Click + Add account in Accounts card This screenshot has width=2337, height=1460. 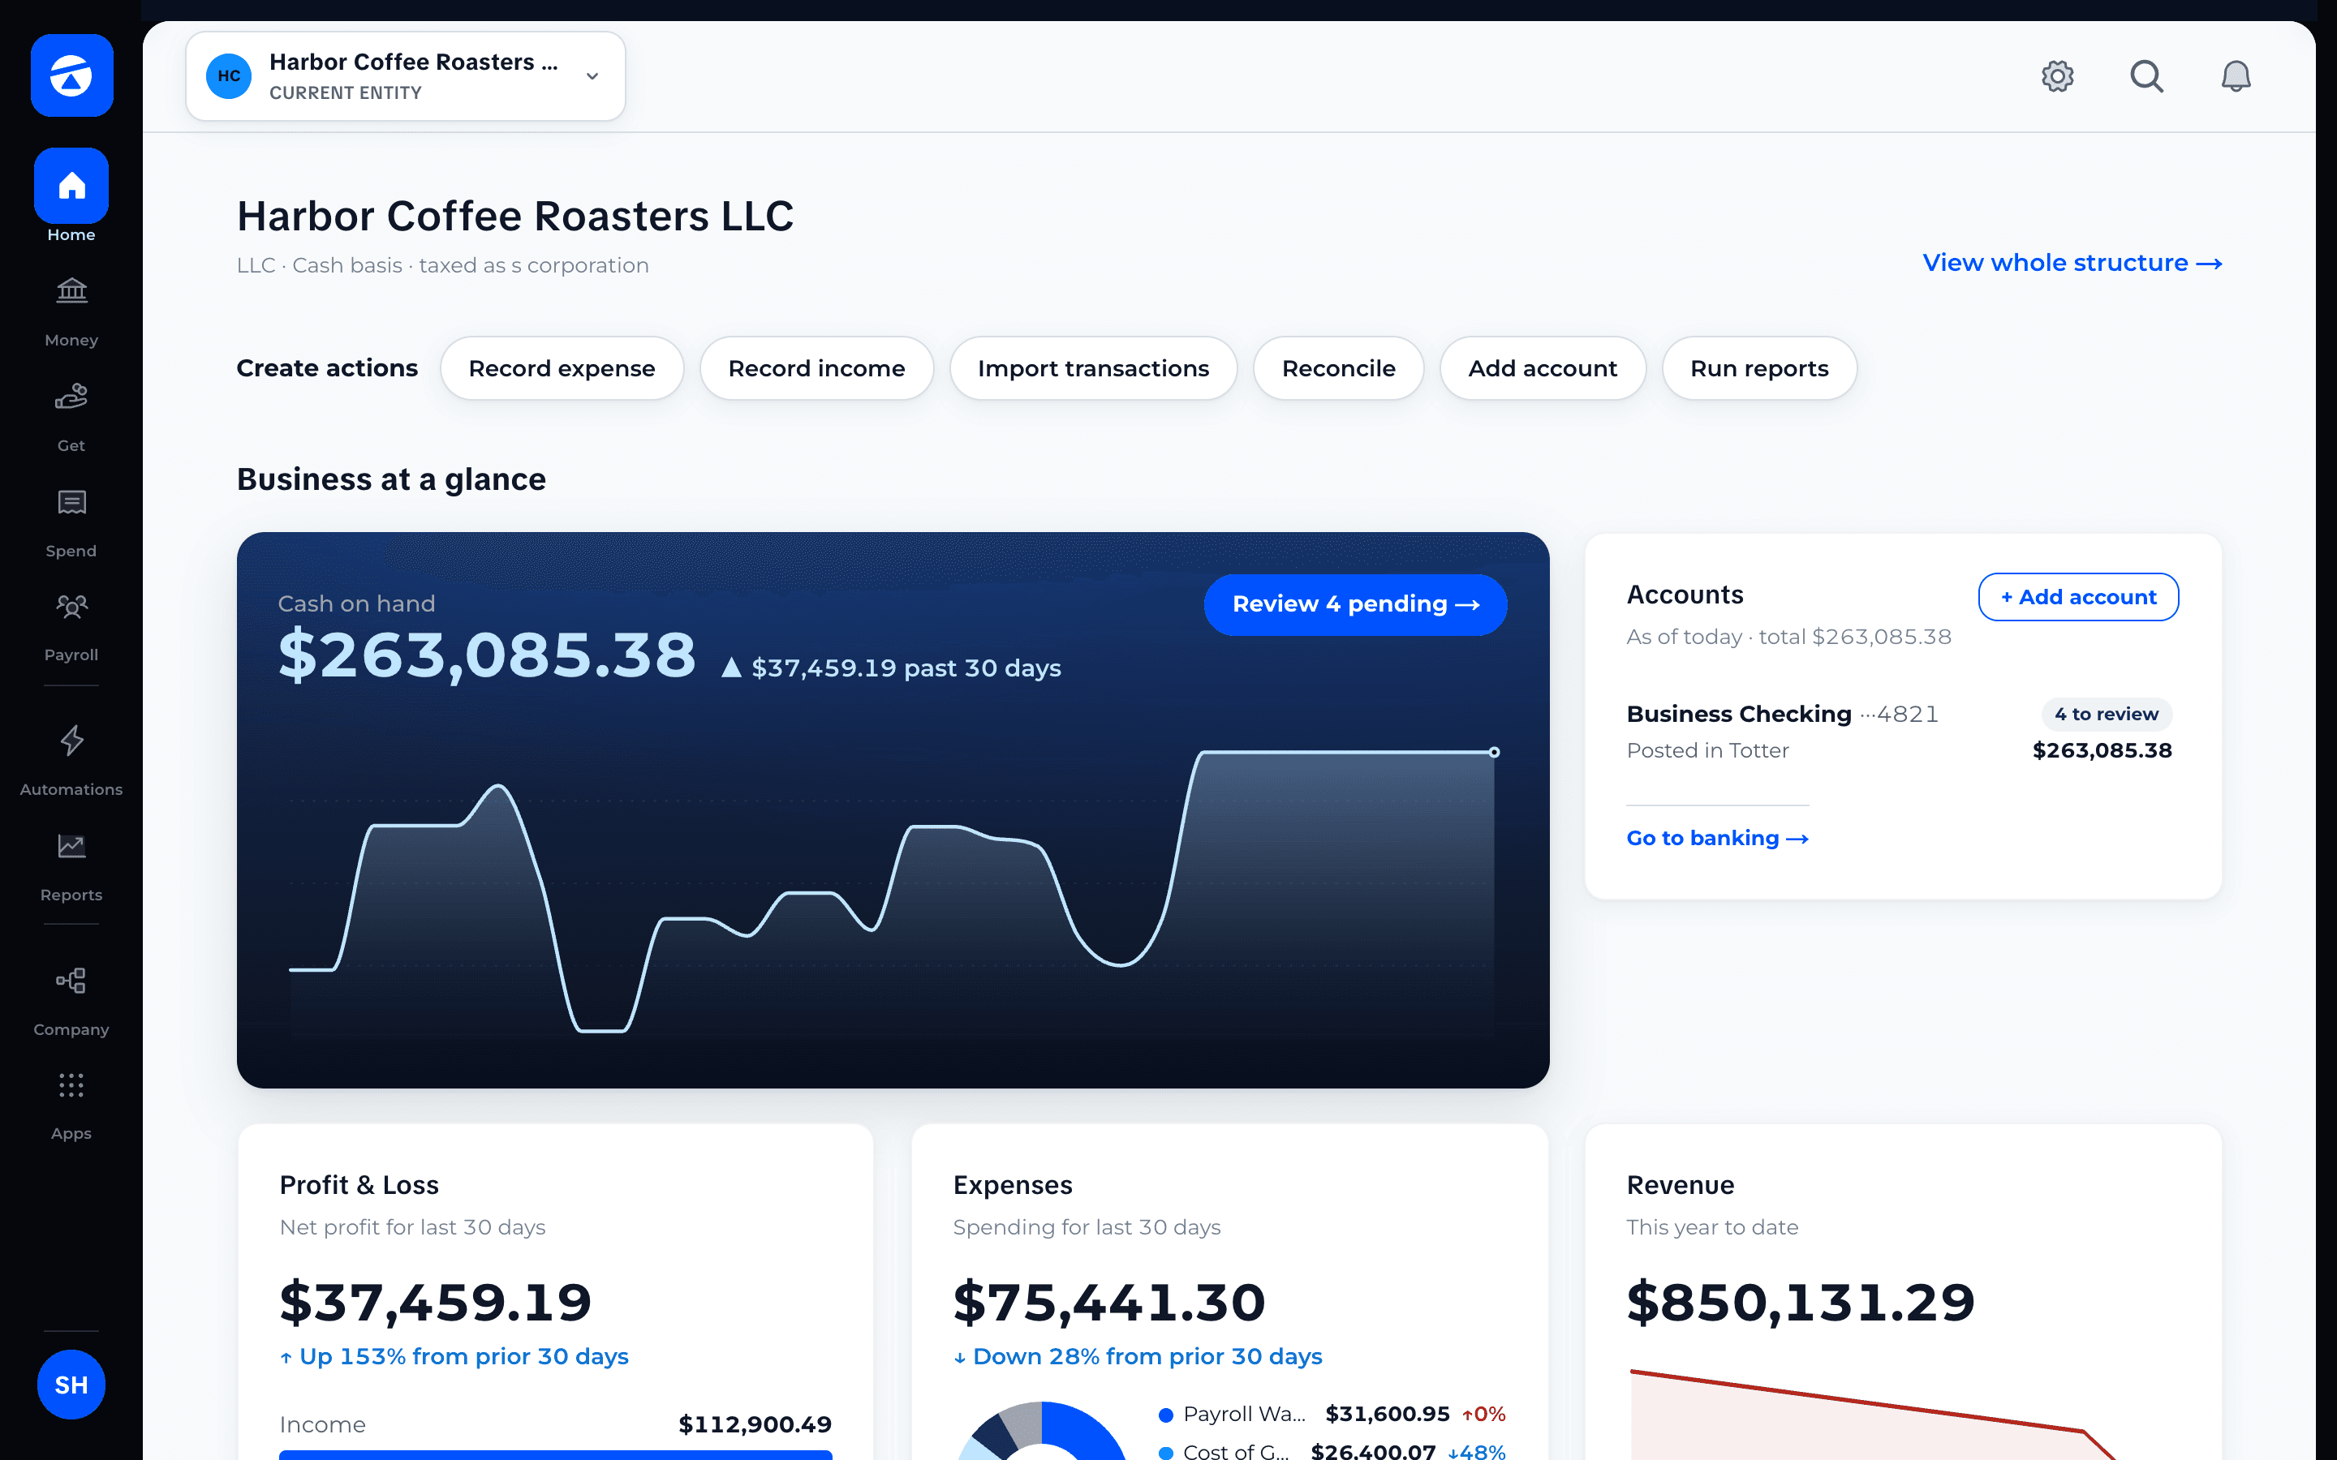coord(2078,597)
